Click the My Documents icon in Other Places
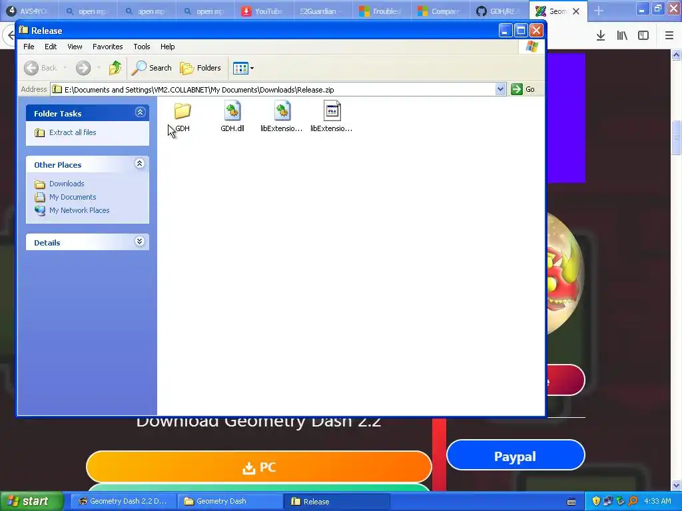This screenshot has height=511, width=682. [x=39, y=197]
